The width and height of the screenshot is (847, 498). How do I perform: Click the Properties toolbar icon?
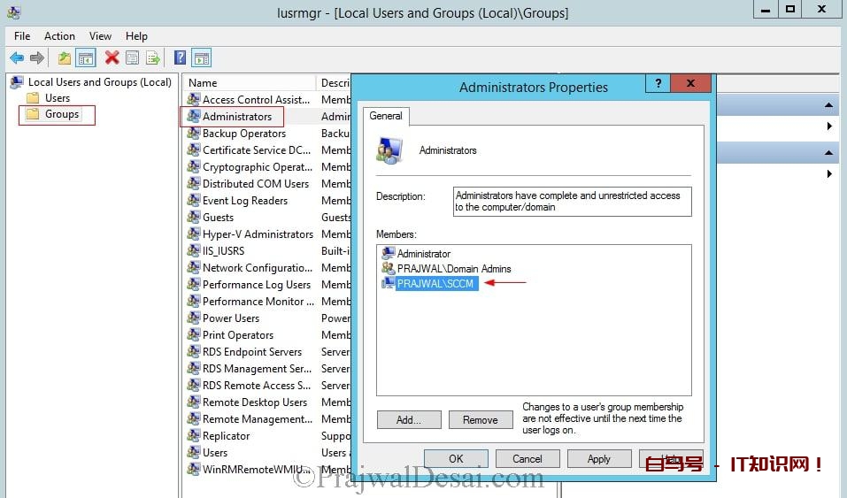(x=132, y=57)
